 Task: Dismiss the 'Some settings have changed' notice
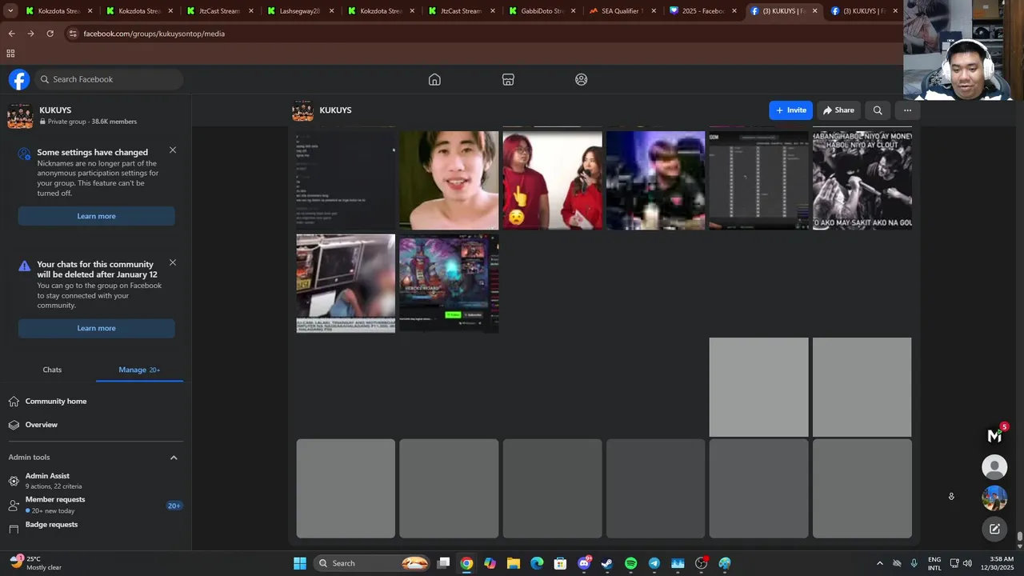(173, 150)
